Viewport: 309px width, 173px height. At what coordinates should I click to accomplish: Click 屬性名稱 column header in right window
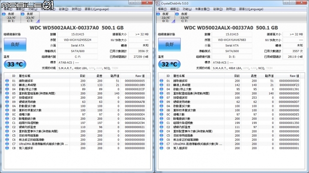click(198, 76)
